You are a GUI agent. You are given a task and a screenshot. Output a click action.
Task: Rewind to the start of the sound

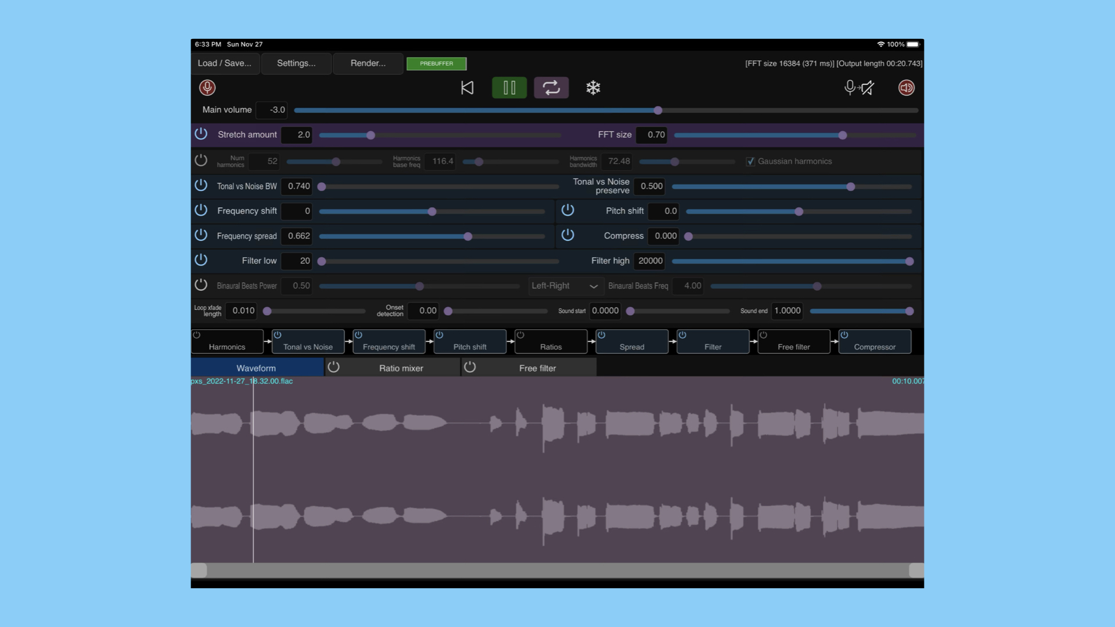[467, 88]
